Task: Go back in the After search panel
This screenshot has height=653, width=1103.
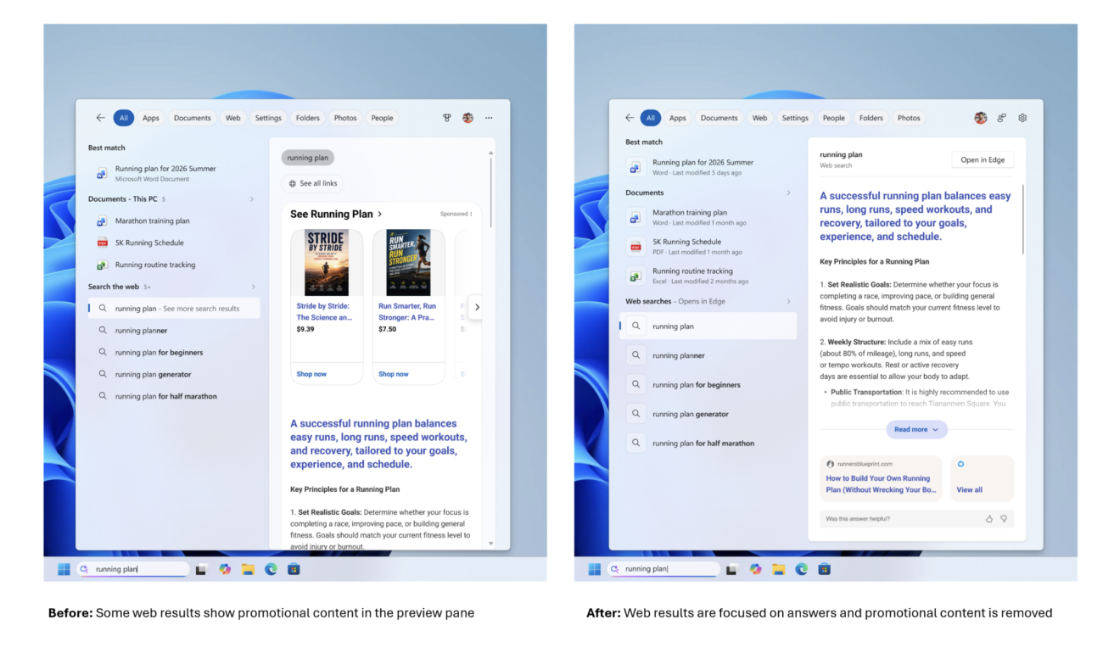Action: point(630,118)
